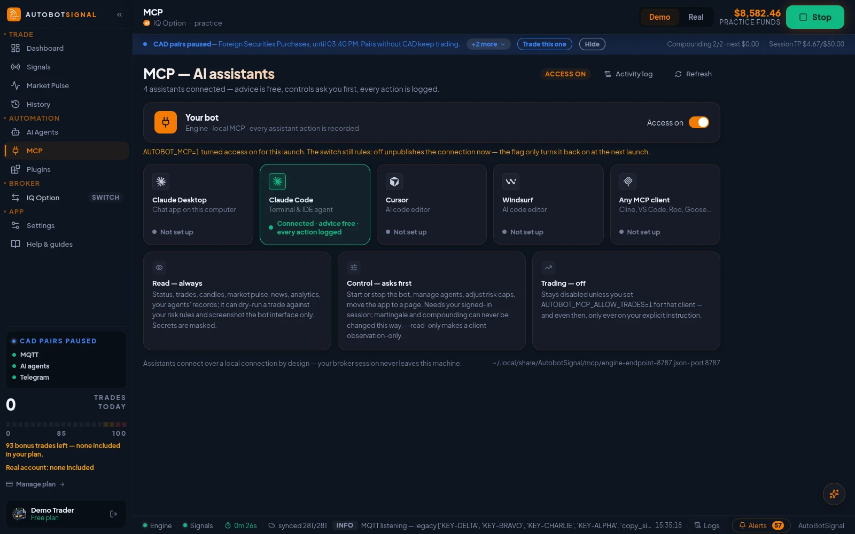855x534 pixels.
Task: Open History in the sidebar
Action: (66, 104)
